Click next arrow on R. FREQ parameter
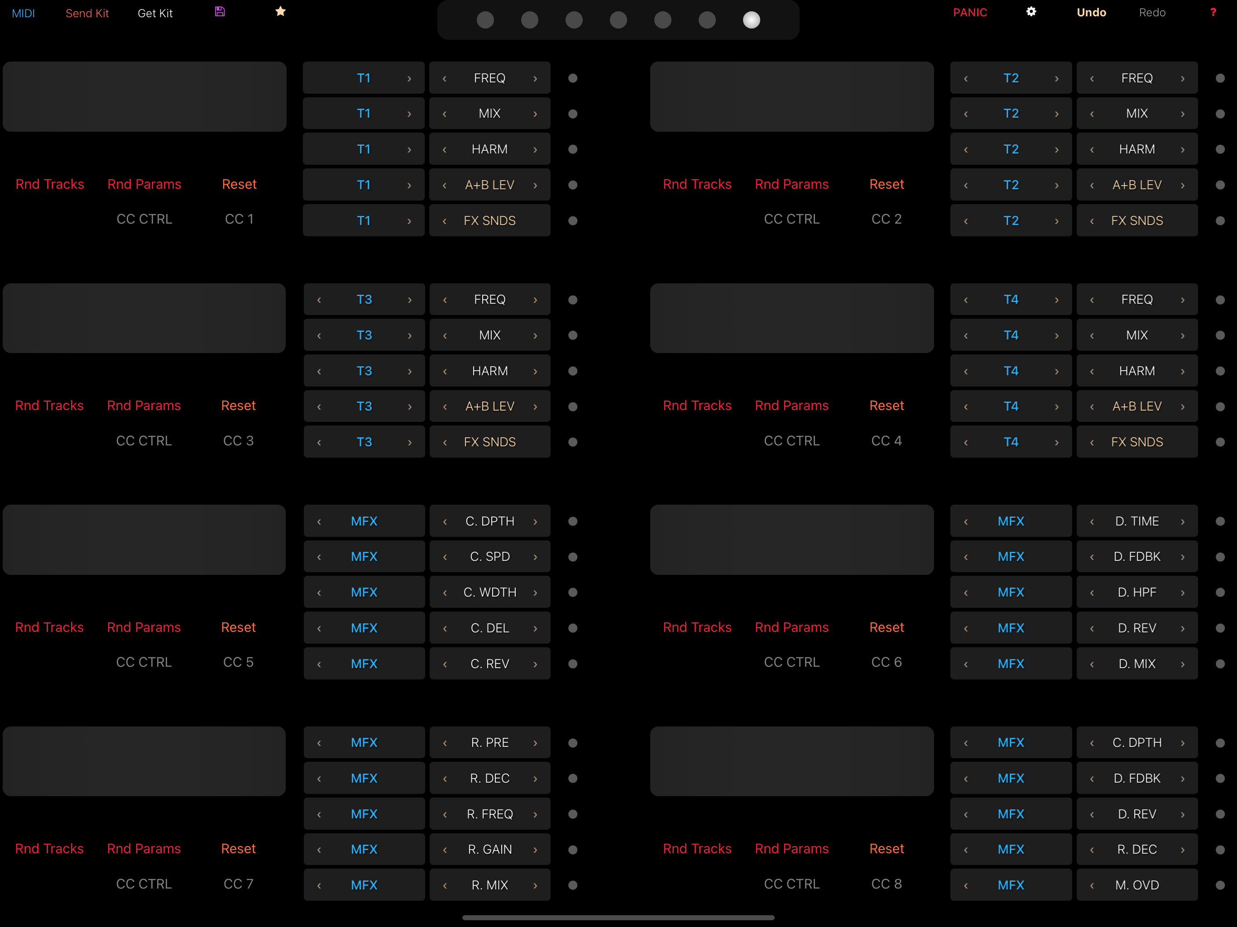Image resolution: width=1237 pixels, height=927 pixels. tap(535, 814)
